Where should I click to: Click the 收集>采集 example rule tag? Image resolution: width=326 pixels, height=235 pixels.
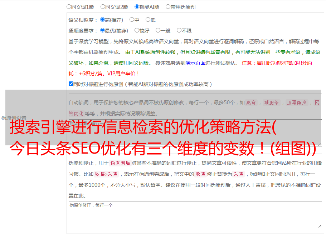106,174
